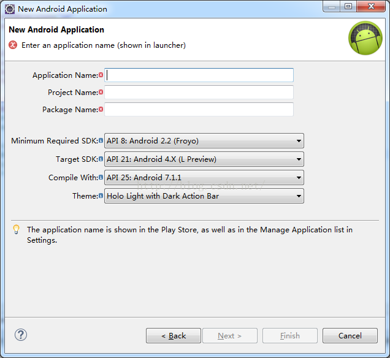Click the 'Package Name:' label
390x358 pixels.
[x=71, y=109]
